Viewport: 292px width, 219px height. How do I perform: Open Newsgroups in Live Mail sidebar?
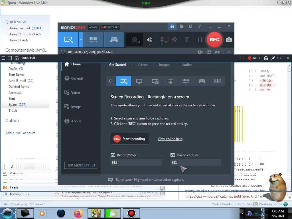pos(19,194)
